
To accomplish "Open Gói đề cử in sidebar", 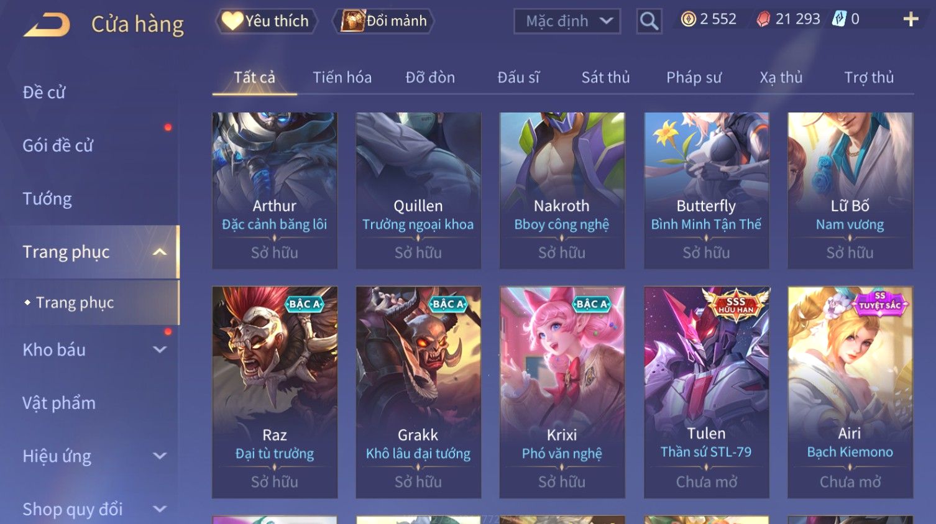I will click(58, 145).
